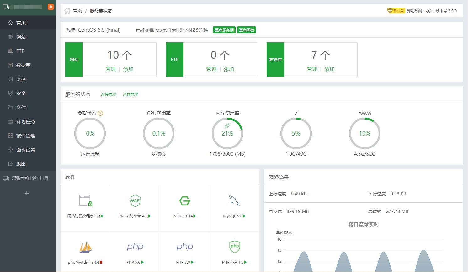
Task: Click the orange notification badge showing 0
Action: [x=51, y=7]
